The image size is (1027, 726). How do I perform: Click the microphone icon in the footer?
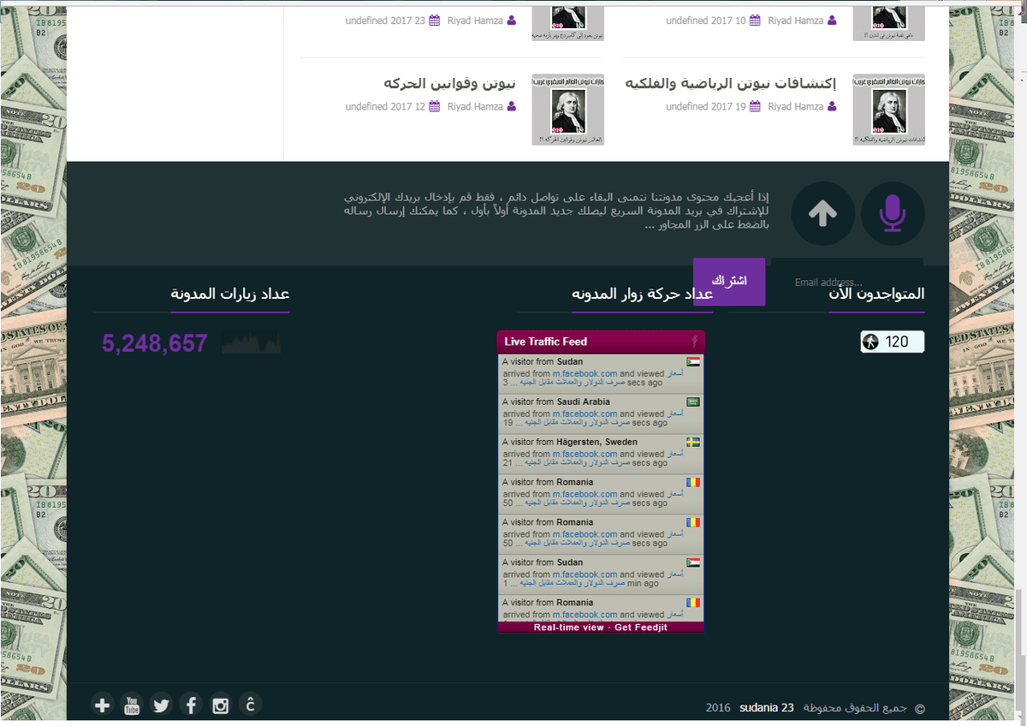point(893,213)
